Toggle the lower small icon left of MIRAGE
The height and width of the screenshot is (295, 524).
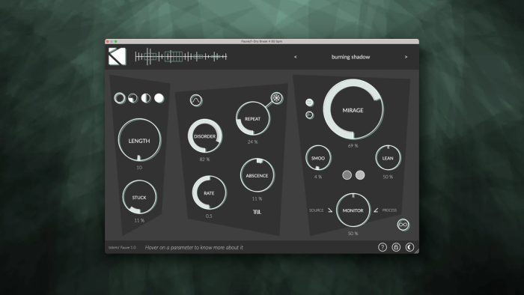click(309, 115)
